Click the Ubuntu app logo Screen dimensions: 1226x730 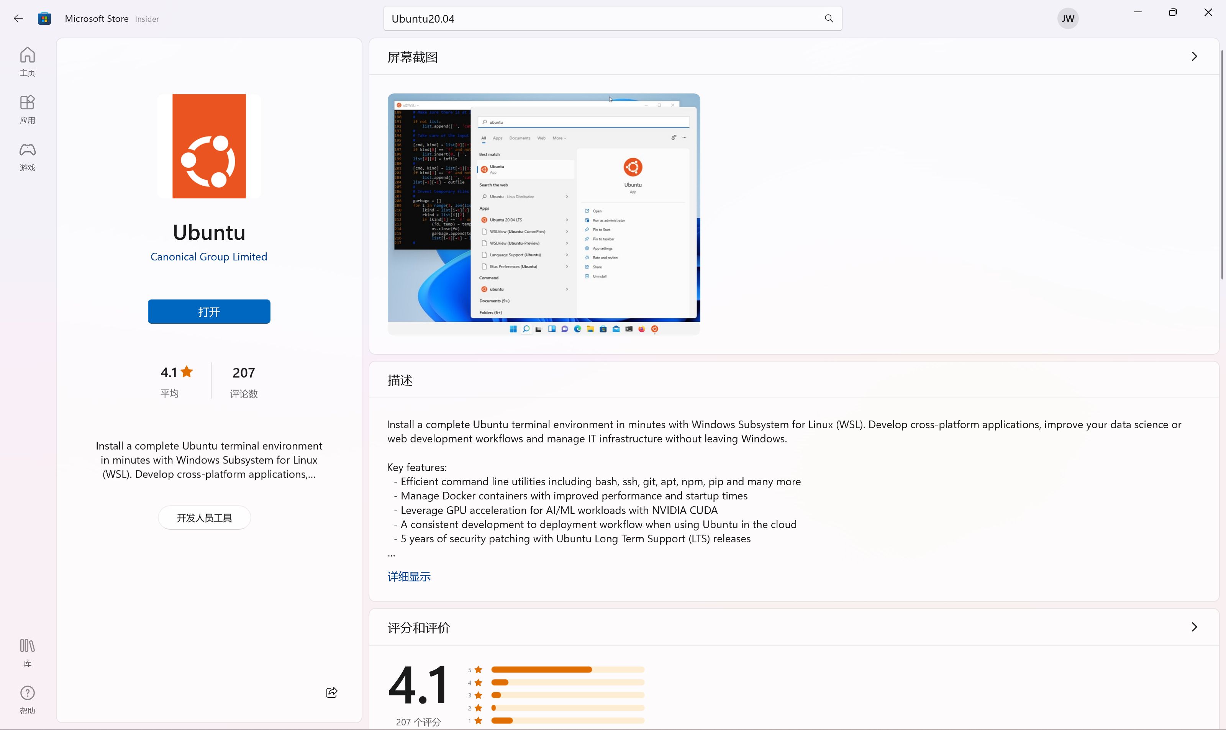click(x=209, y=146)
